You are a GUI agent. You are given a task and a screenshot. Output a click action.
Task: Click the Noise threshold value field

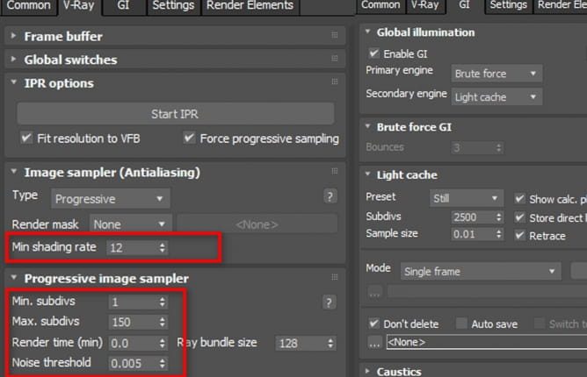(131, 363)
